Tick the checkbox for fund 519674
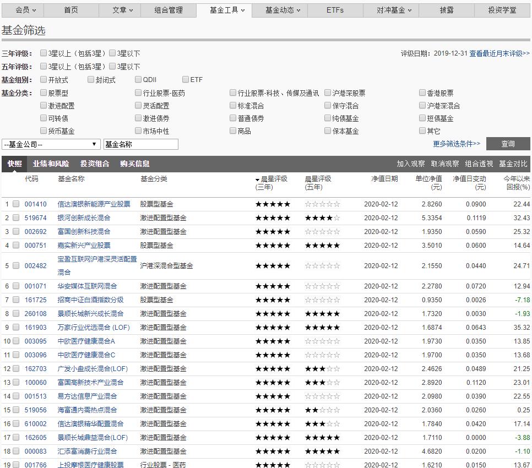This screenshot has width=532, height=468. (x=16, y=217)
